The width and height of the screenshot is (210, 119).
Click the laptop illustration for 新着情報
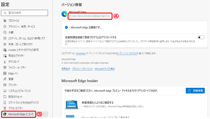72,105
